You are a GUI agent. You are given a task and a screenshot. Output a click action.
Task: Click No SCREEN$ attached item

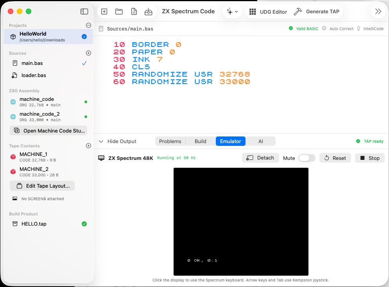tap(38, 199)
